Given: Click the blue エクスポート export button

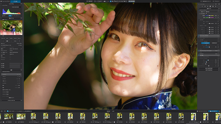Looking at the screenshot, I should pyautogui.click(x=214, y=111).
